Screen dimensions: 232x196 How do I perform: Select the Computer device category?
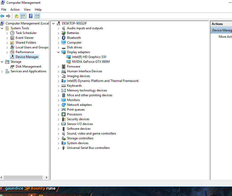tap(74, 43)
